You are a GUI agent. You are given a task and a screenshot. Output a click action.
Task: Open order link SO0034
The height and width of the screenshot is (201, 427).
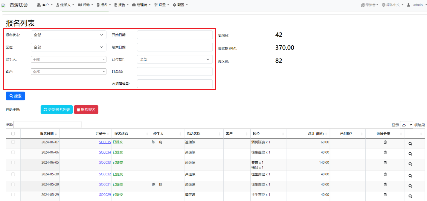[x=105, y=152]
